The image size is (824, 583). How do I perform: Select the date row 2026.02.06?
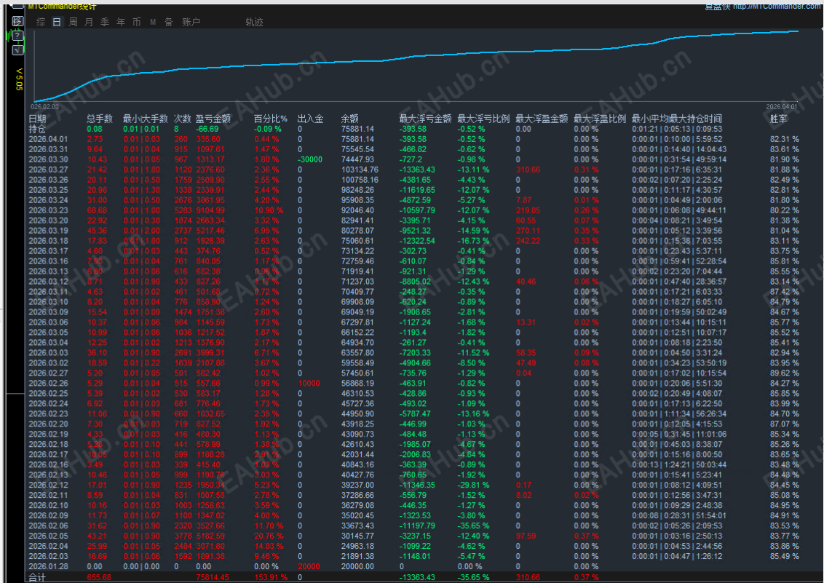[x=48, y=526]
